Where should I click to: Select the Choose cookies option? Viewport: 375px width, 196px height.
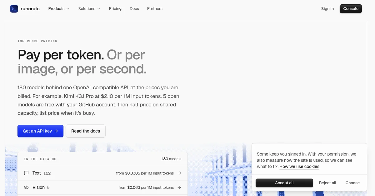352,183
